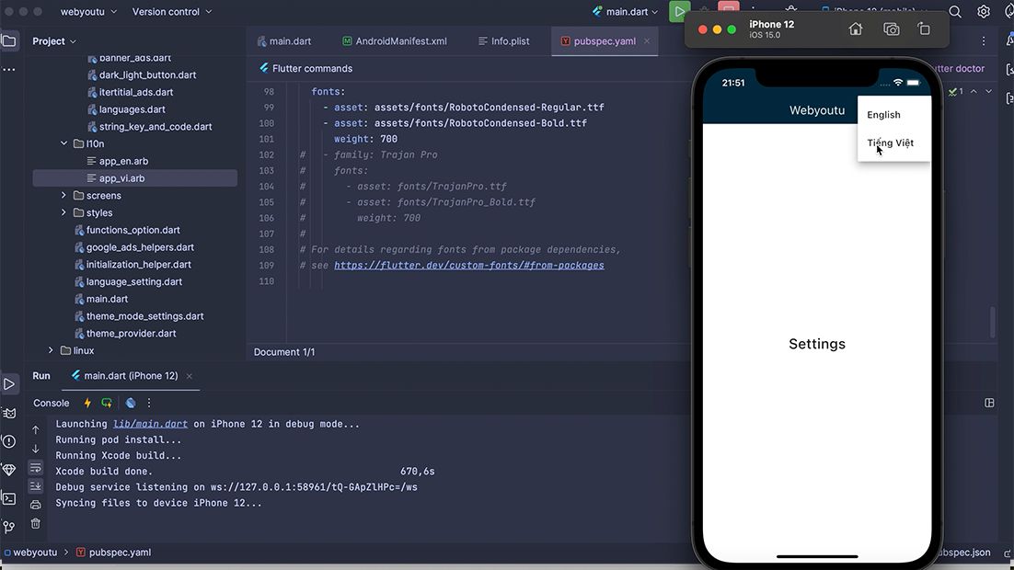
Task: Switch to main.dart editor tab
Action: coord(284,40)
